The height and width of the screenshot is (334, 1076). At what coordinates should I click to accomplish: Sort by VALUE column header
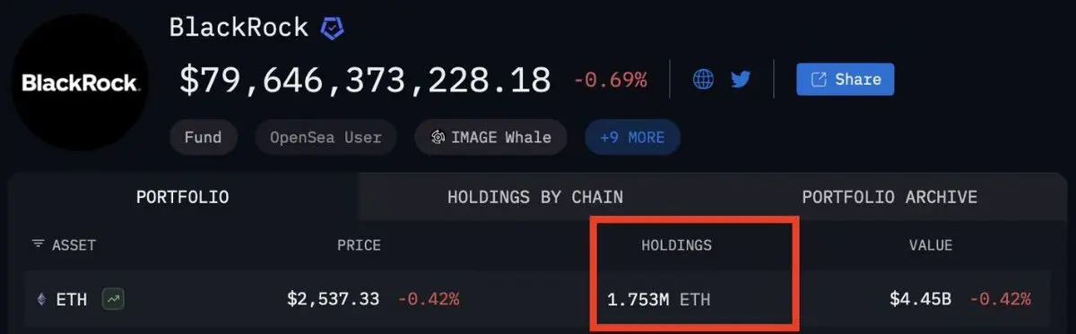[930, 245]
